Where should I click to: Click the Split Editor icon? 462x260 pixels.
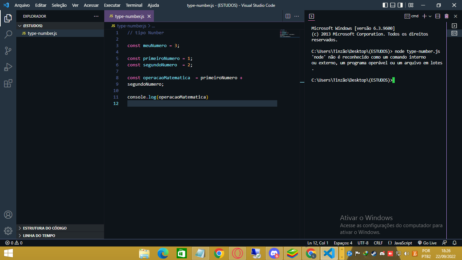[288, 16]
